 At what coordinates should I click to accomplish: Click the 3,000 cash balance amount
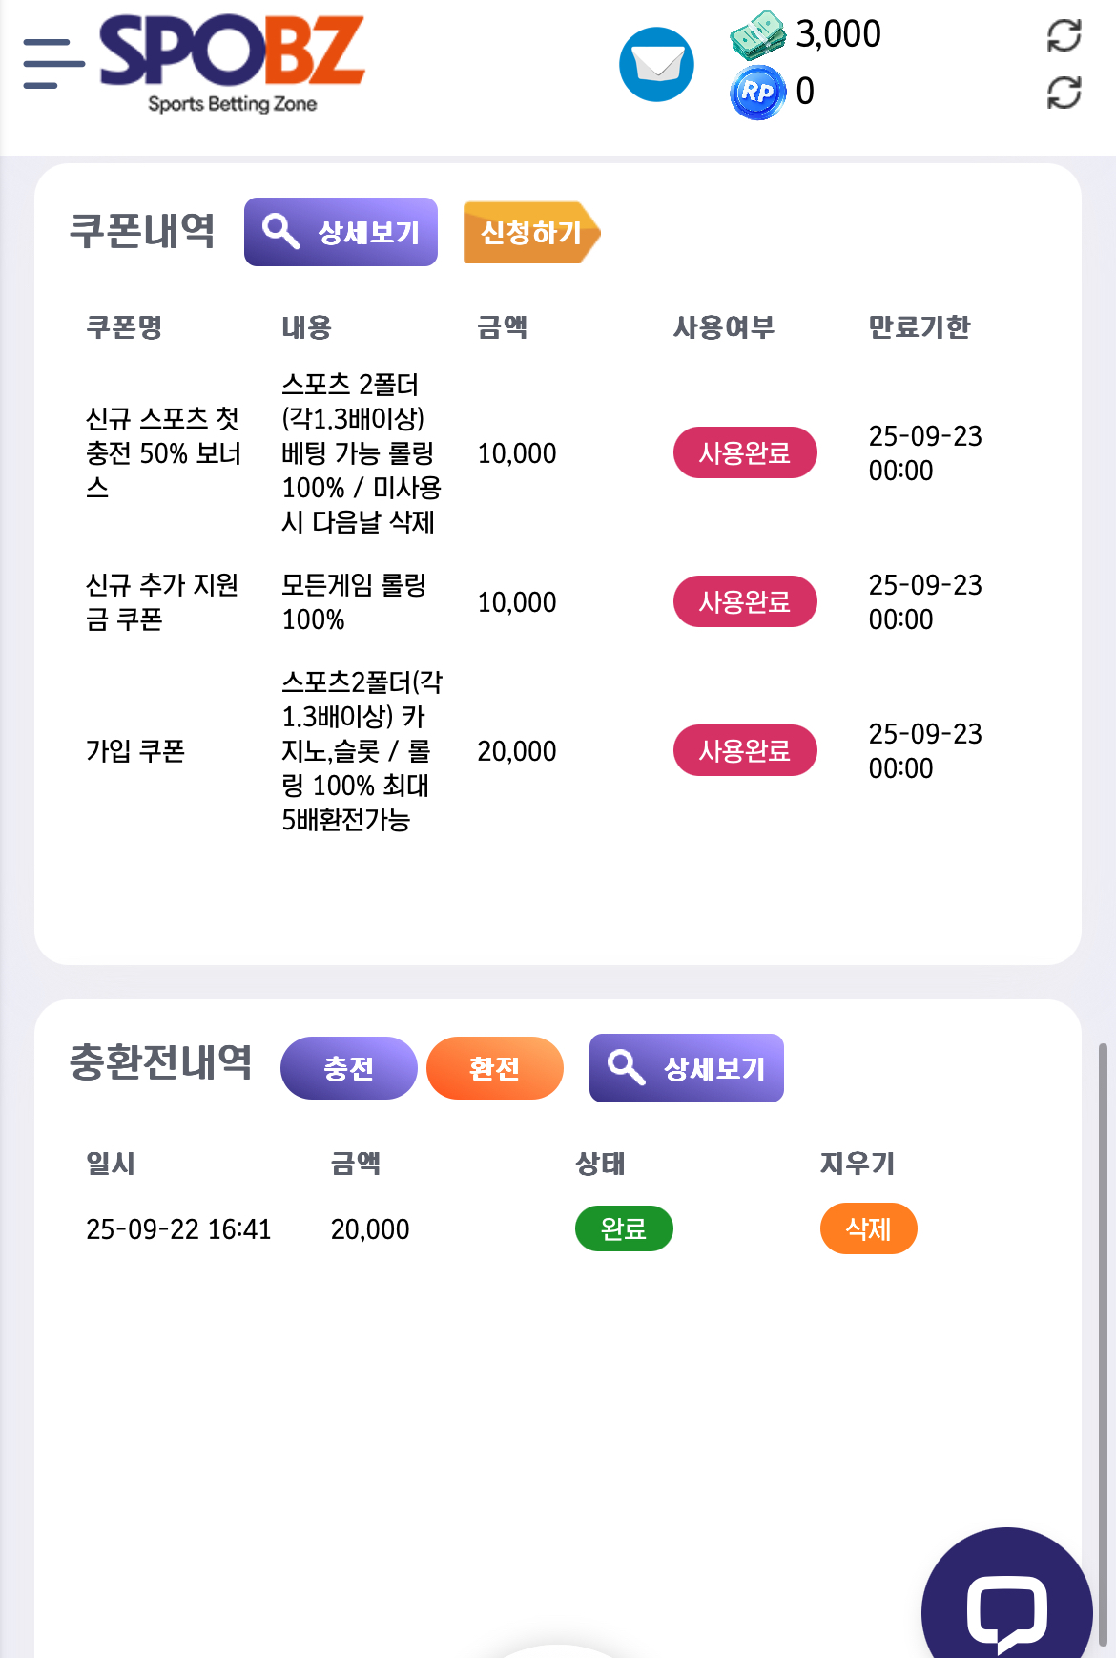[838, 34]
